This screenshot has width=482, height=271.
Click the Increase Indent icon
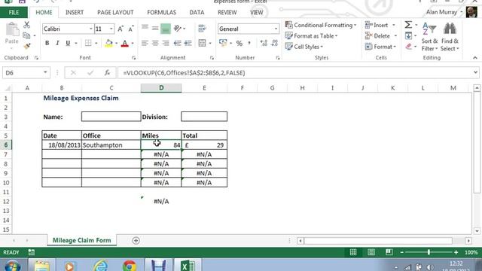pyautogui.click(x=188, y=43)
